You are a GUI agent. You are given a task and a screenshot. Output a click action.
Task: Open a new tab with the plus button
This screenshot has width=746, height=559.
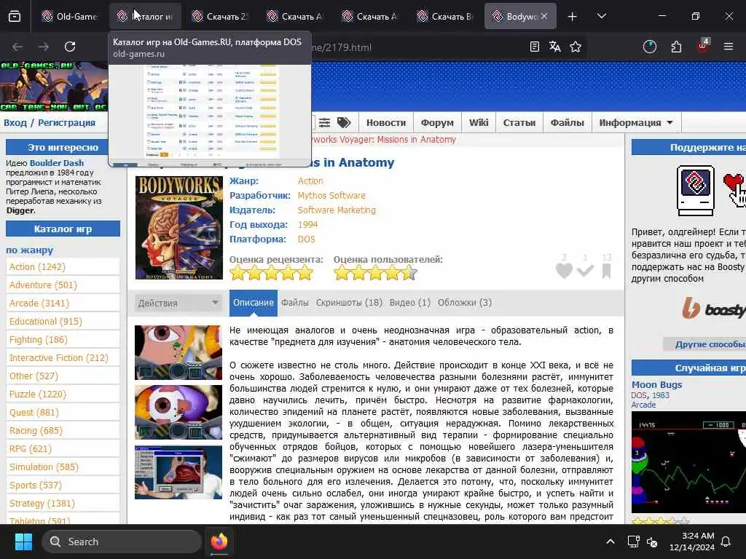tap(573, 17)
